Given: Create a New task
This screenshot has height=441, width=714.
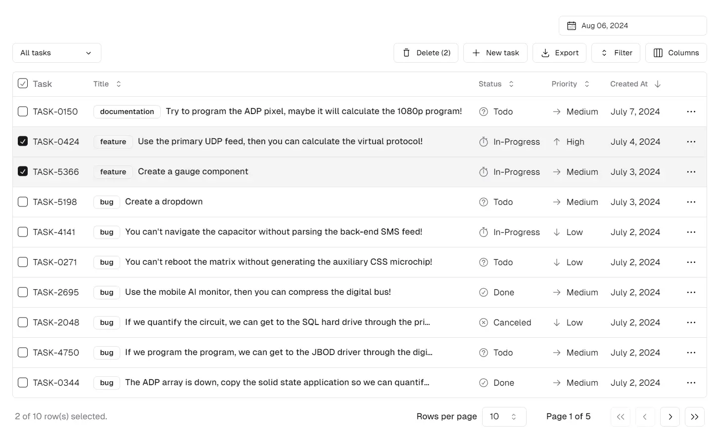Looking at the screenshot, I should point(495,53).
